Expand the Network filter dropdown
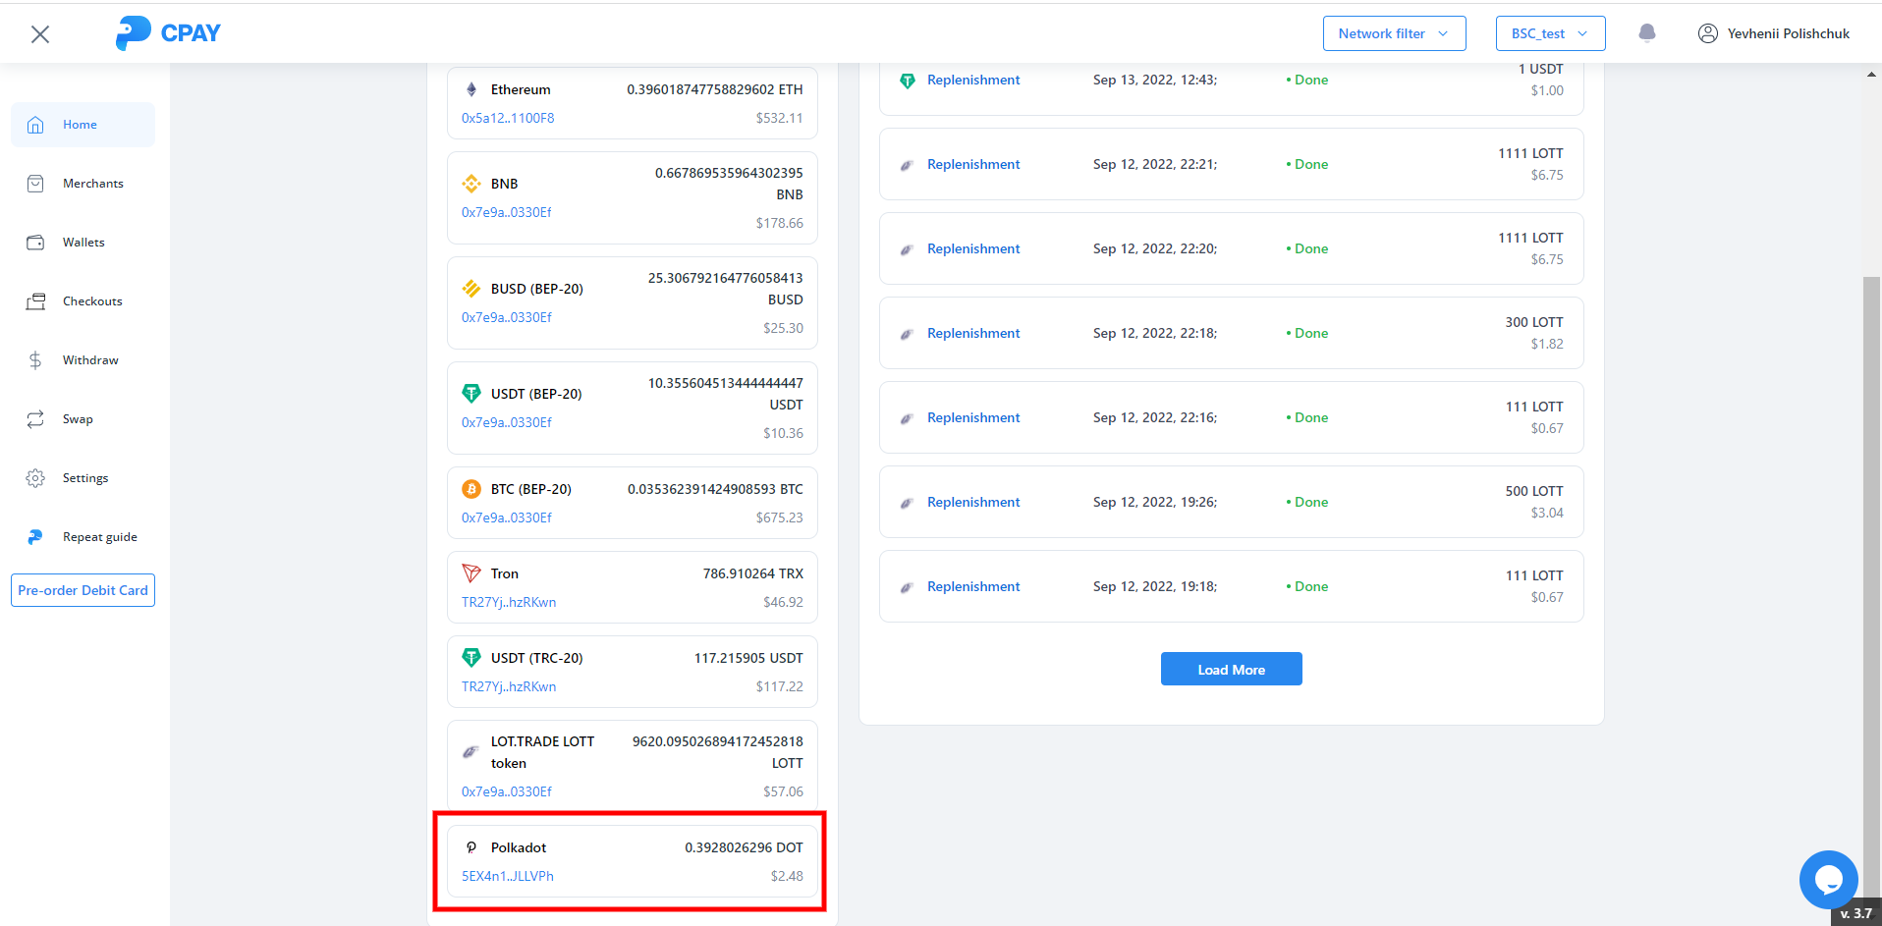The image size is (1882, 926). 1394,33
